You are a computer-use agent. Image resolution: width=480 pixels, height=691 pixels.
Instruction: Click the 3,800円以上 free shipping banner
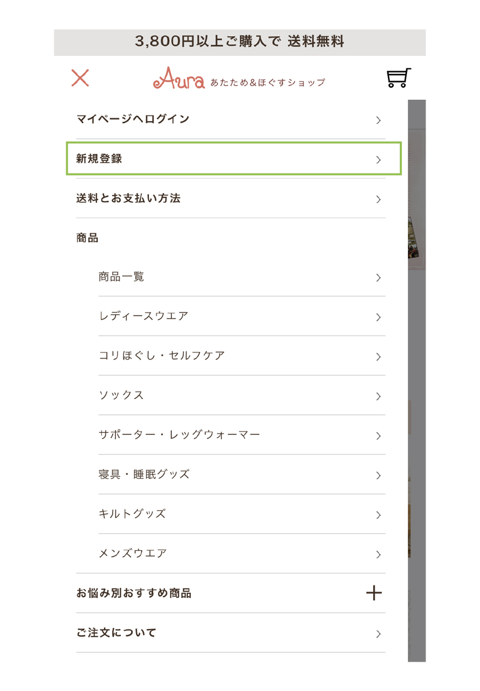point(240,43)
